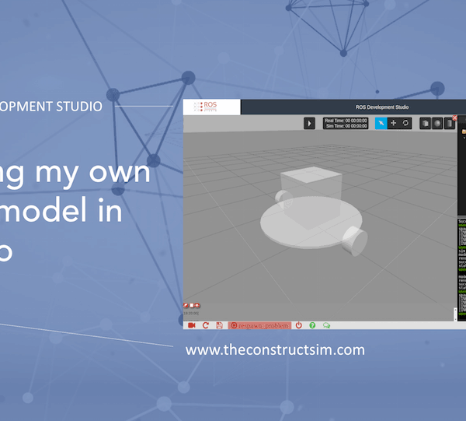Insert a box shape from toolbar

coord(426,124)
